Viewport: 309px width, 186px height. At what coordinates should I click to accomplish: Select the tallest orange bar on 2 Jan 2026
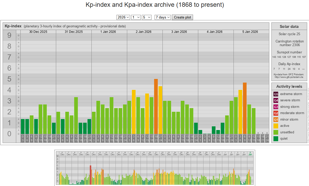[x=156, y=106]
